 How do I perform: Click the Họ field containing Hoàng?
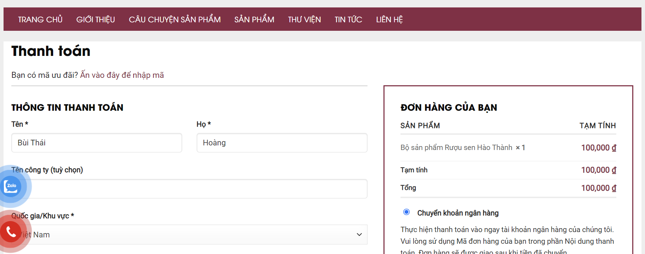[282, 143]
